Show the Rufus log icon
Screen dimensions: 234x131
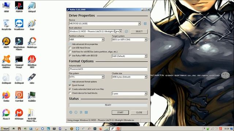[86, 112]
